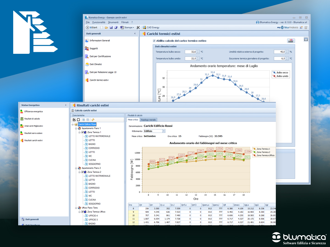
Task: Open Risultati serra solare
Action: 31,133
